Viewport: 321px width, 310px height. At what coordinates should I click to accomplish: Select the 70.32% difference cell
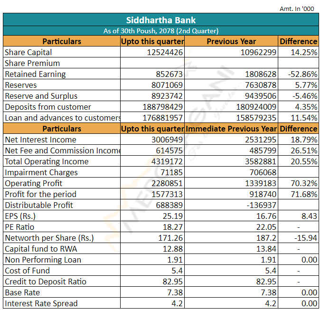tap(298, 183)
